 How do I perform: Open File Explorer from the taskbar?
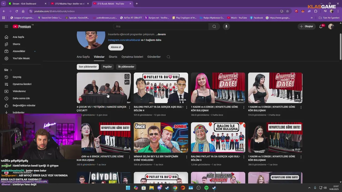[x=151, y=188]
